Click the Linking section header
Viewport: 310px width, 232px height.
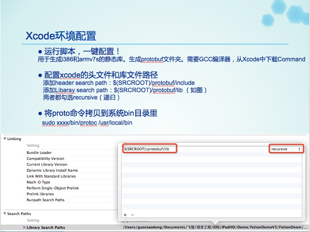(x=14, y=139)
